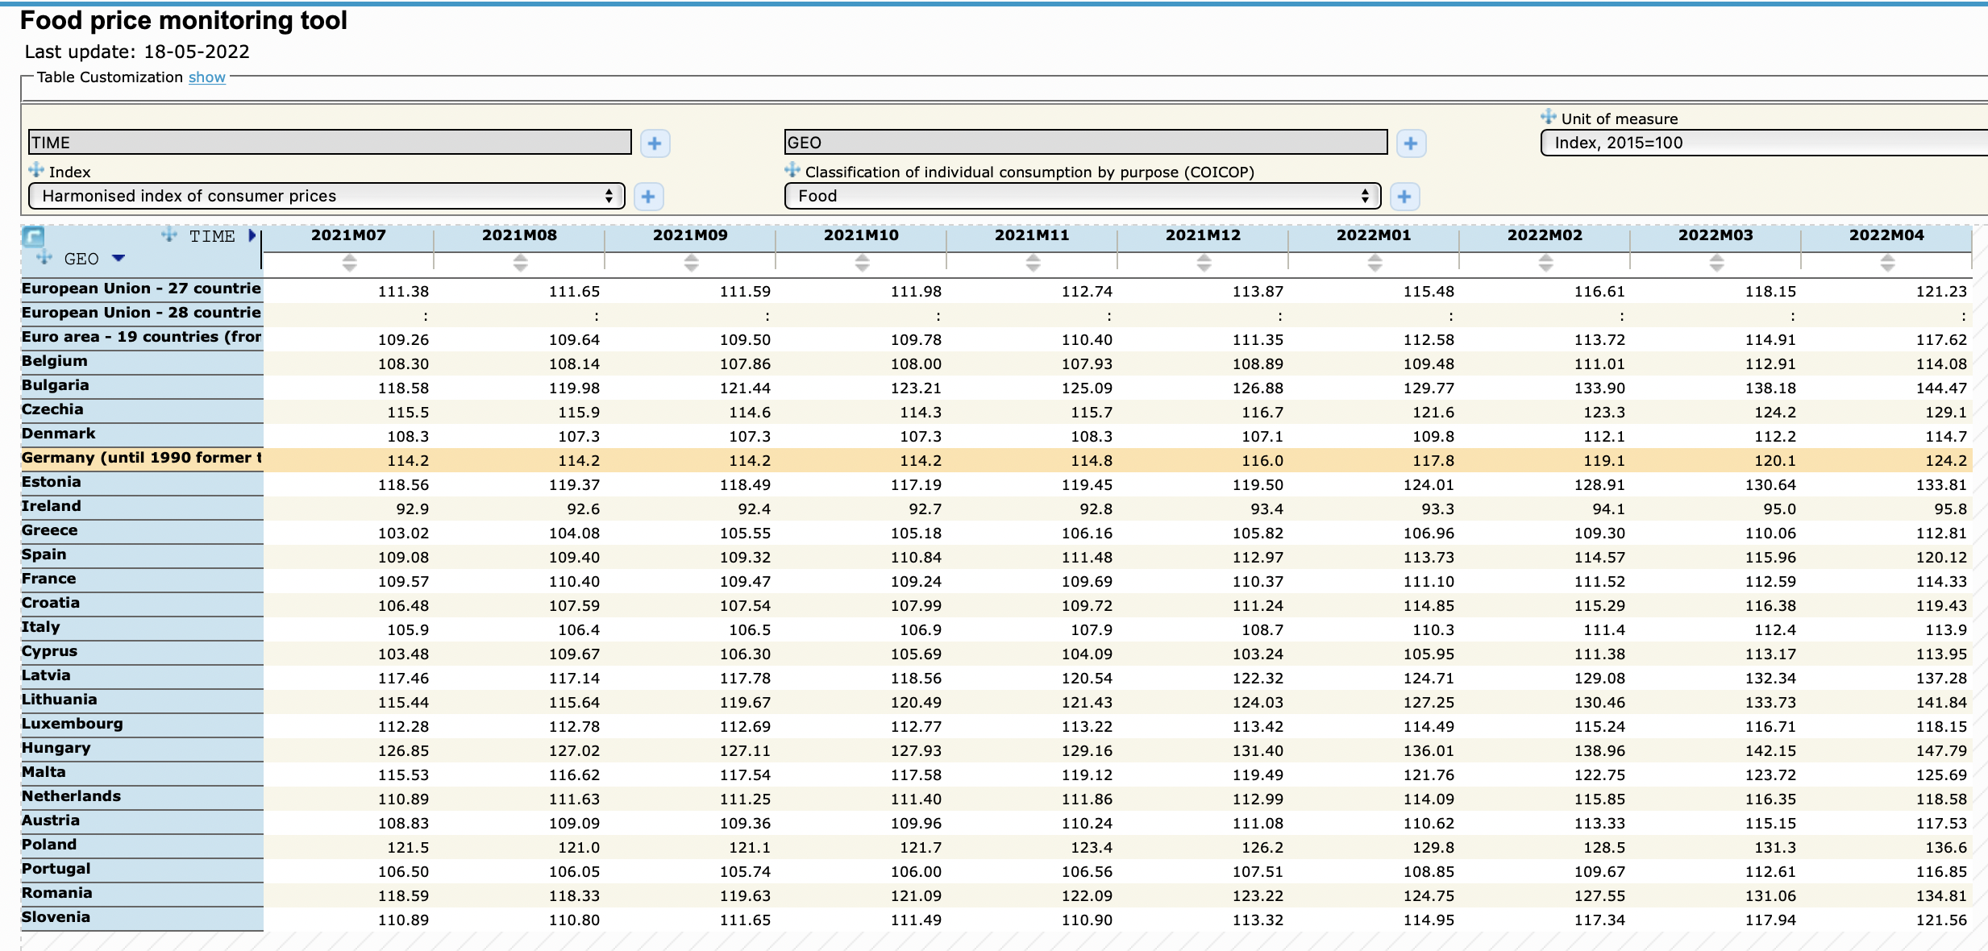Click plus button next to Index dropdown
The width and height of the screenshot is (1988, 951).
click(x=648, y=197)
